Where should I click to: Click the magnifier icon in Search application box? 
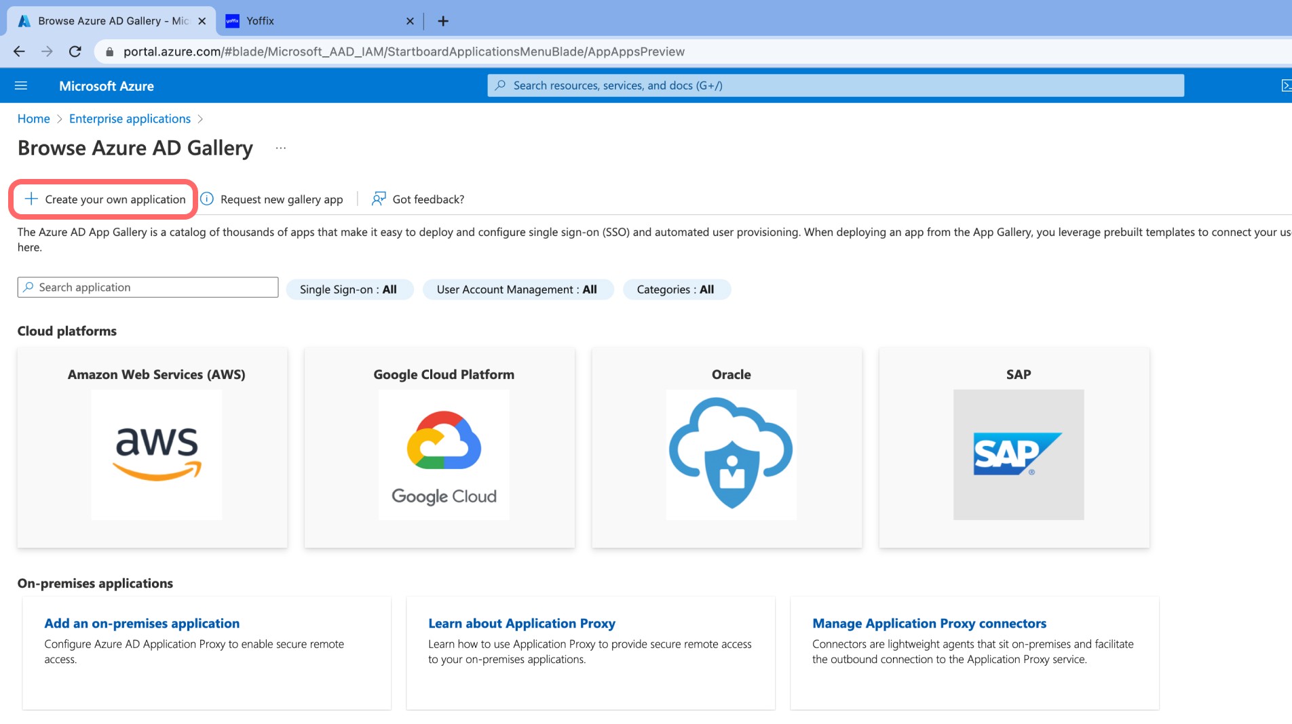pyautogui.click(x=28, y=287)
